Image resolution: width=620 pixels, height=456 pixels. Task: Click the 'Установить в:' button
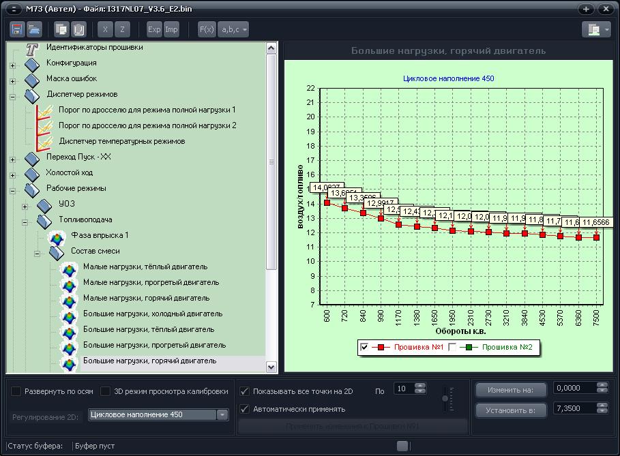point(512,410)
